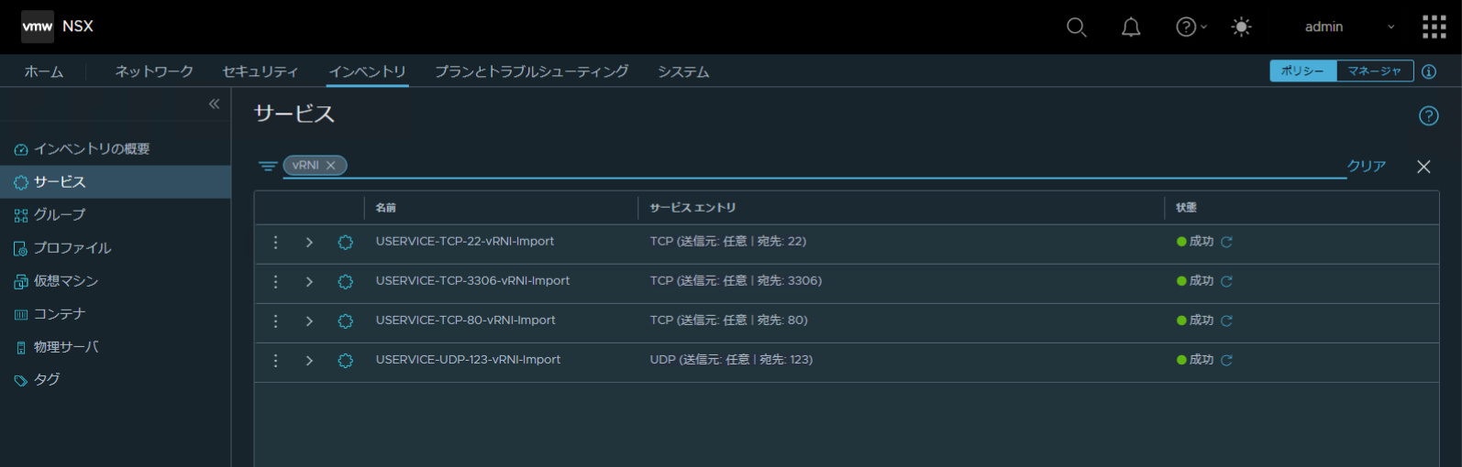Collapse the left sidebar with double chevron
This screenshot has width=1462, height=467.
214,104
